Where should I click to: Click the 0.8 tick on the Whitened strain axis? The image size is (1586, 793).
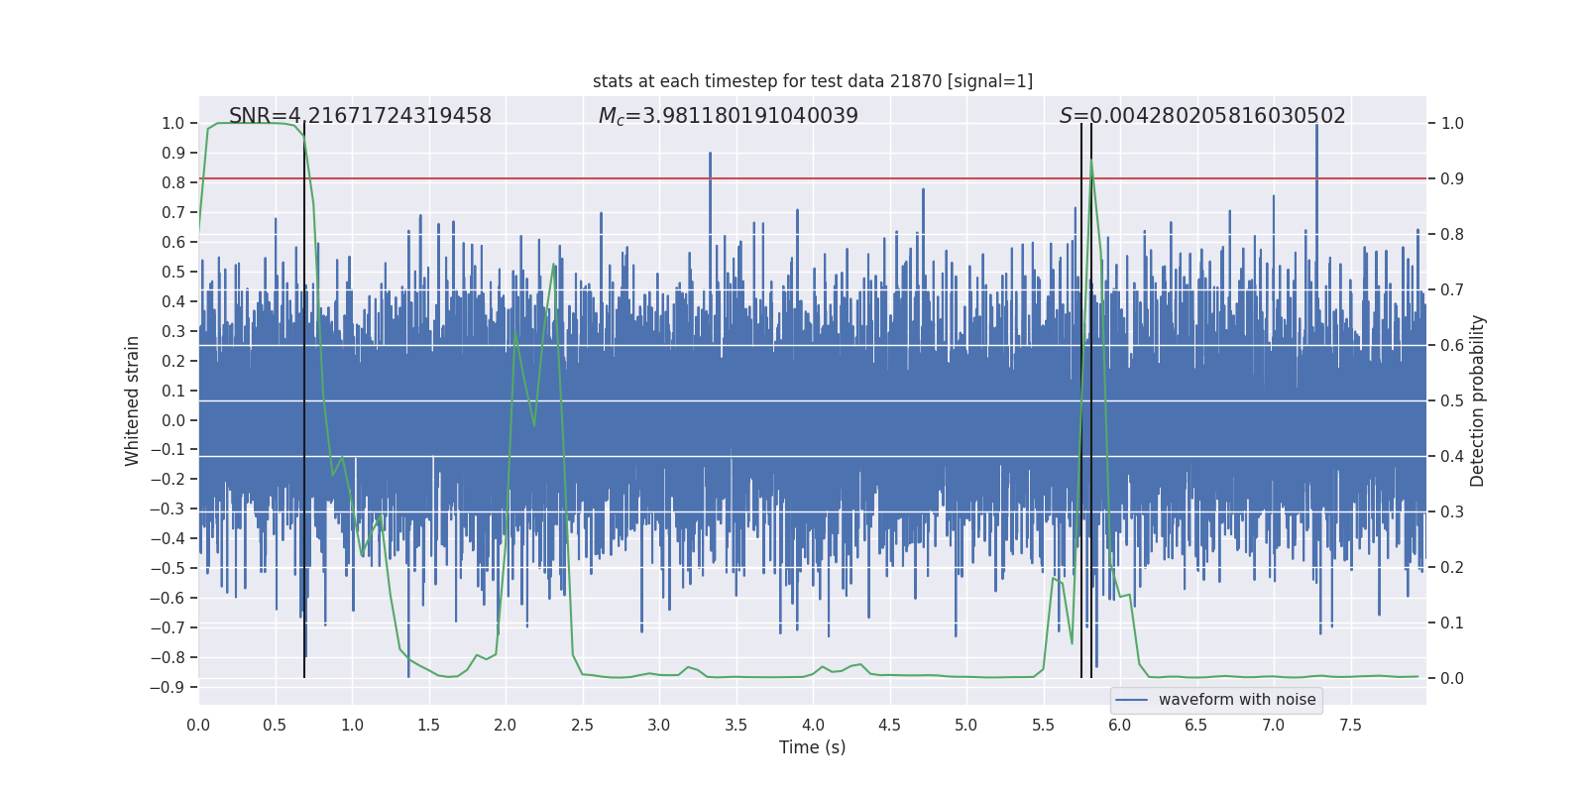point(172,183)
